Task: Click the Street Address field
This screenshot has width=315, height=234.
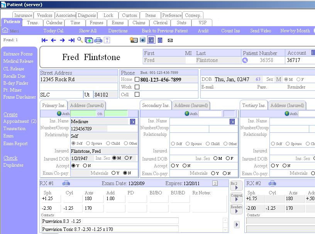Action: tap(78, 80)
